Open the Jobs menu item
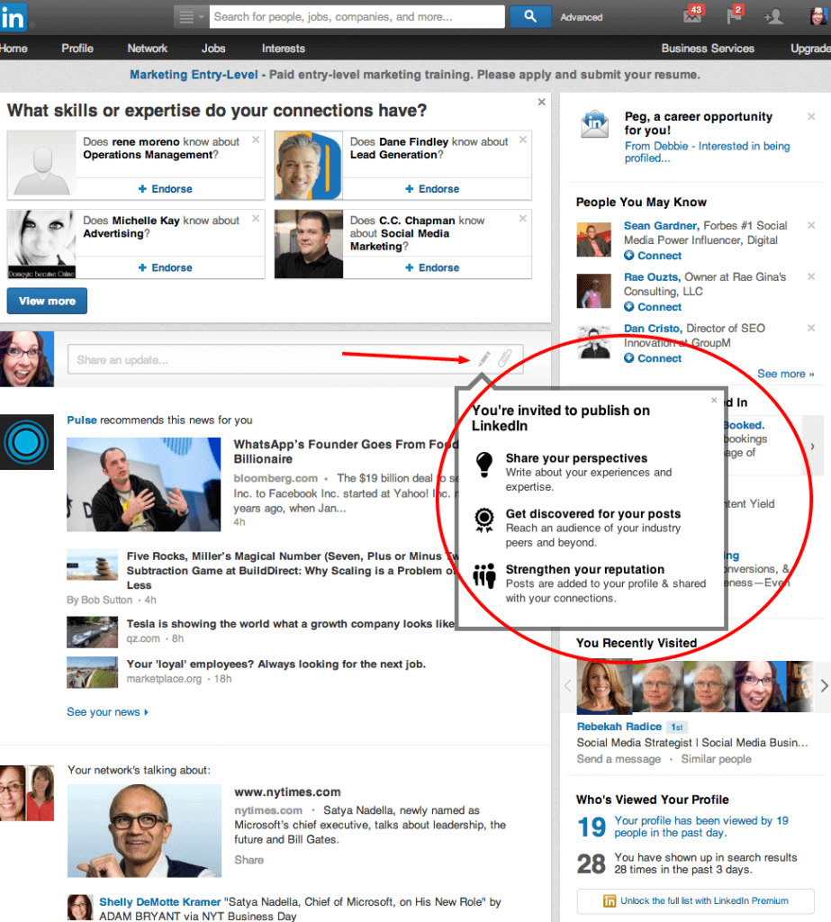The width and height of the screenshot is (831, 922). (x=212, y=49)
